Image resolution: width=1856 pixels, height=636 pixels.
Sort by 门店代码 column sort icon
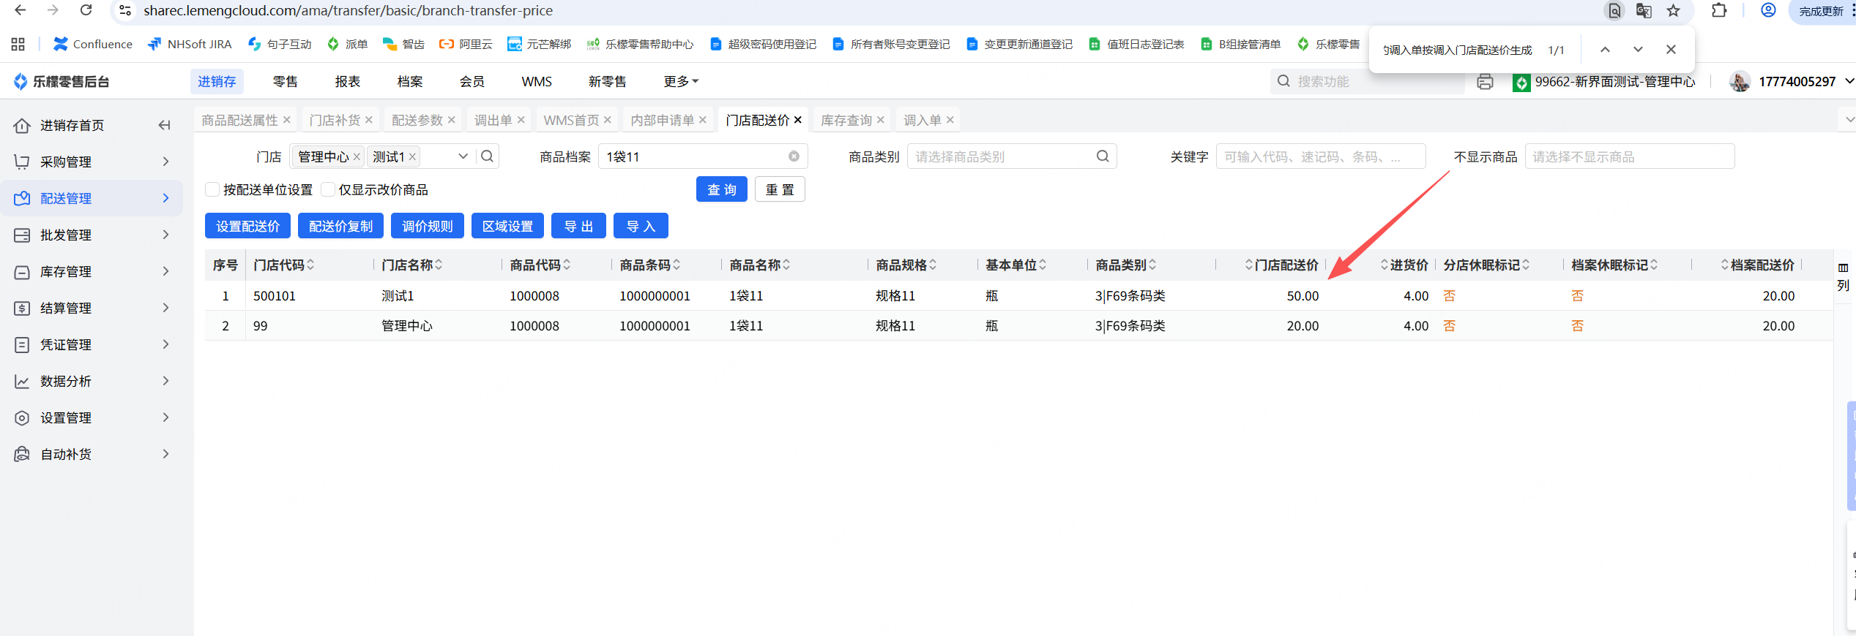(x=310, y=265)
